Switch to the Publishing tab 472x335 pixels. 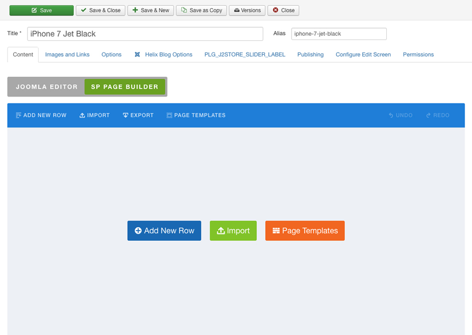[x=311, y=55]
